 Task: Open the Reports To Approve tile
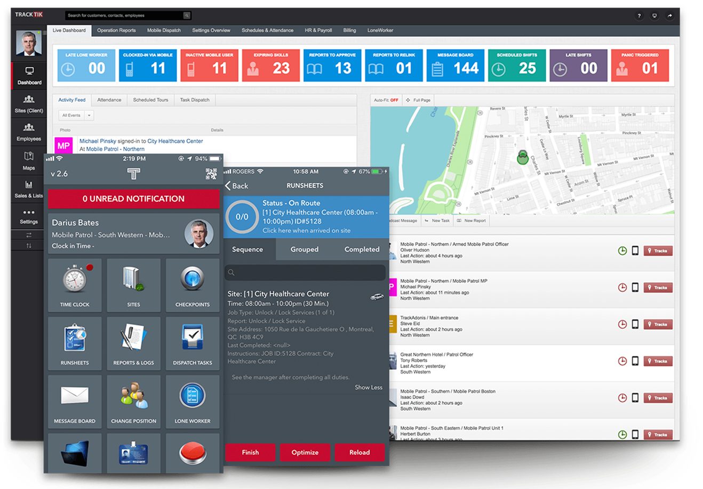[x=332, y=66]
